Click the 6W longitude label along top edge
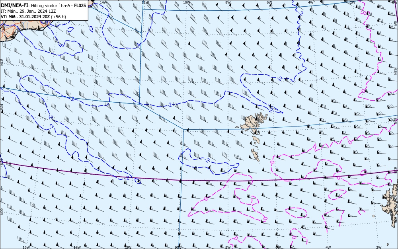The height and width of the screenshot is (249, 398). (269, 2)
